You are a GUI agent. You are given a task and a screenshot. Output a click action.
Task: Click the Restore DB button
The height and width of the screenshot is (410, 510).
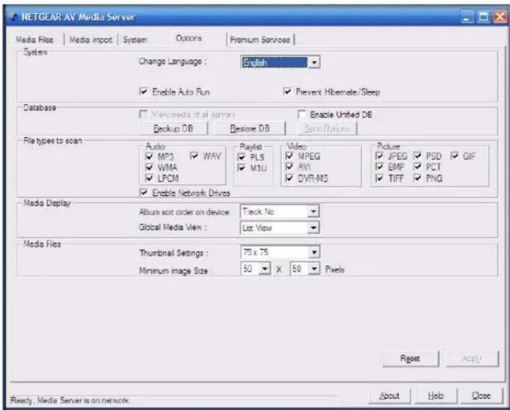[x=250, y=128]
